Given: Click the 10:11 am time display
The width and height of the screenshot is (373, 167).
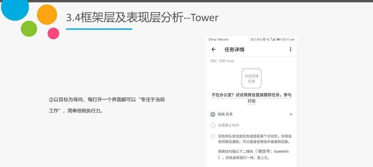Looking at the screenshot, I should (x=288, y=40).
